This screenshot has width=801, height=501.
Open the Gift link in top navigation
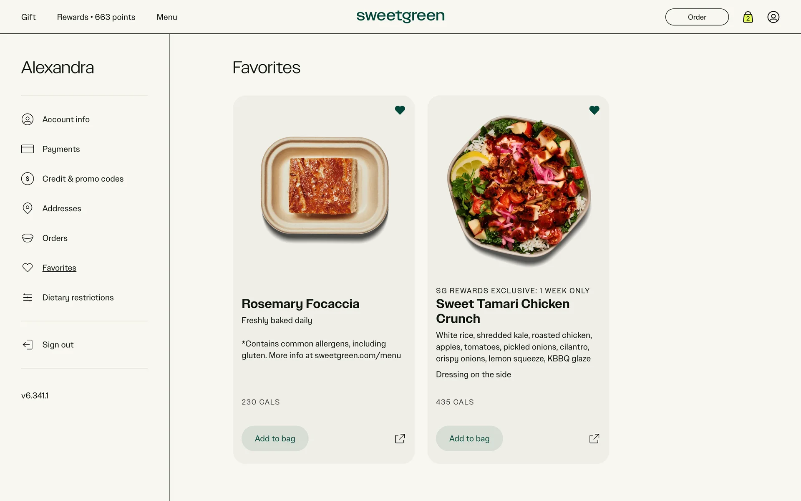pos(28,17)
